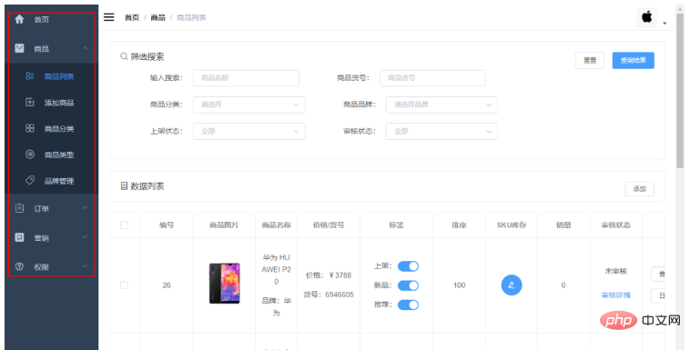690x350 pixels.
Task: Select 商品分类 in the sidebar
Action: (59, 129)
